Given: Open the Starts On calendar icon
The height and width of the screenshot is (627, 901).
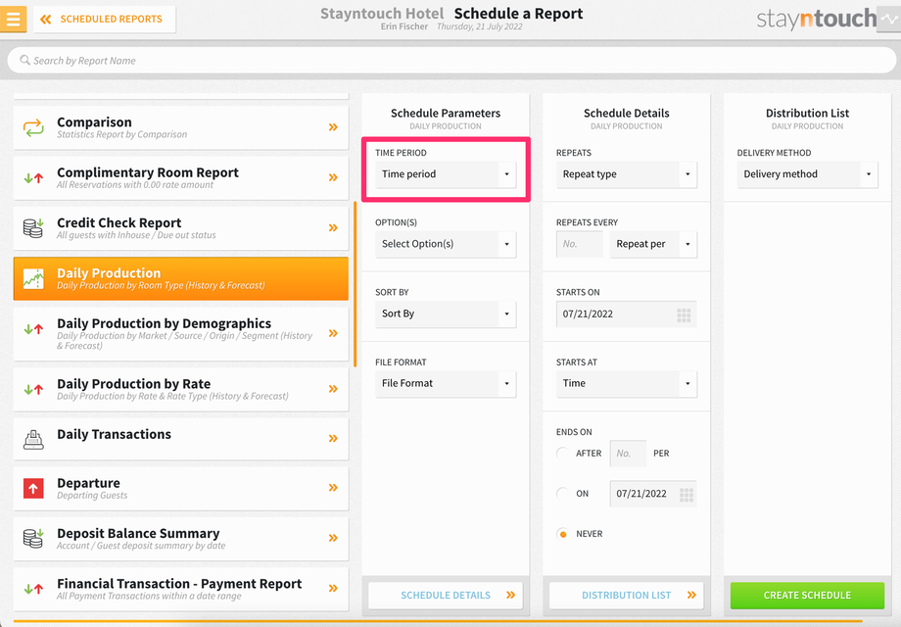Looking at the screenshot, I should tap(684, 314).
